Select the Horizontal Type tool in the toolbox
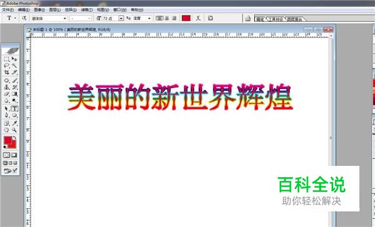Viewport: 375px width, 227px height. coord(14,109)
